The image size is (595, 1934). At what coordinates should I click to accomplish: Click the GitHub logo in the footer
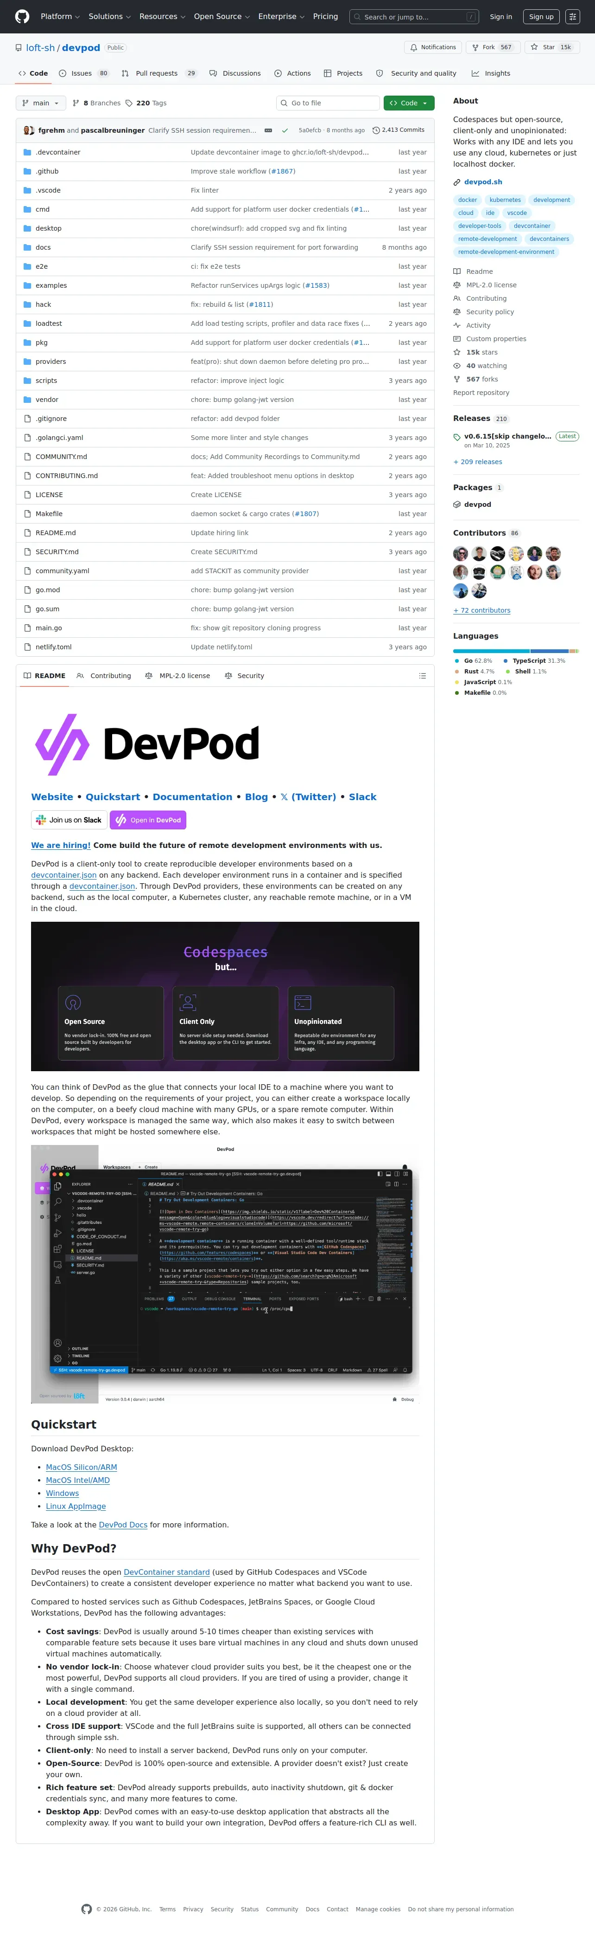87,1908
